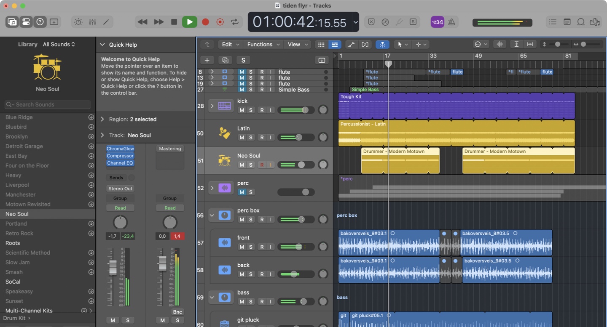Open the Functions menu
Viewport: 607px width, 327px height.
pyautogui.click(x=263, y=45)
